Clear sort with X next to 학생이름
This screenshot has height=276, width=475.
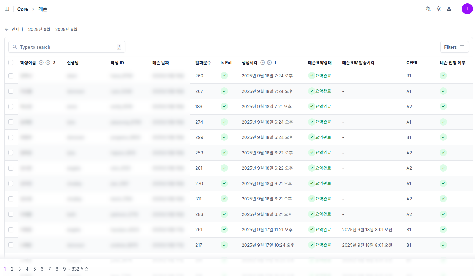(x=48, y=62)
